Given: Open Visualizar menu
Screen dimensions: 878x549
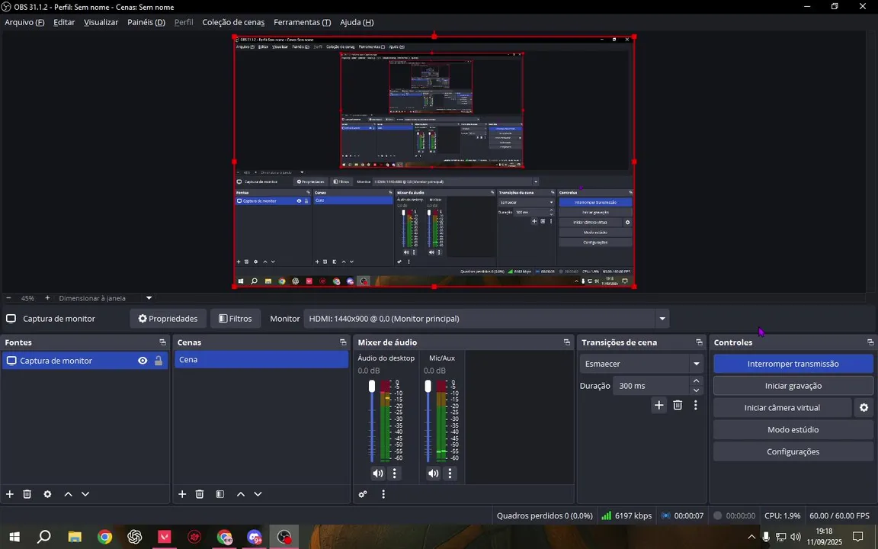Looking at the screenshot, I should (101, 22).
